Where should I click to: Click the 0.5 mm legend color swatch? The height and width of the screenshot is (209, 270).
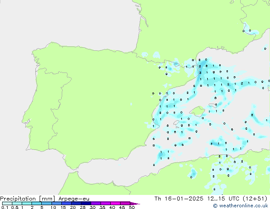coord(17,203)
